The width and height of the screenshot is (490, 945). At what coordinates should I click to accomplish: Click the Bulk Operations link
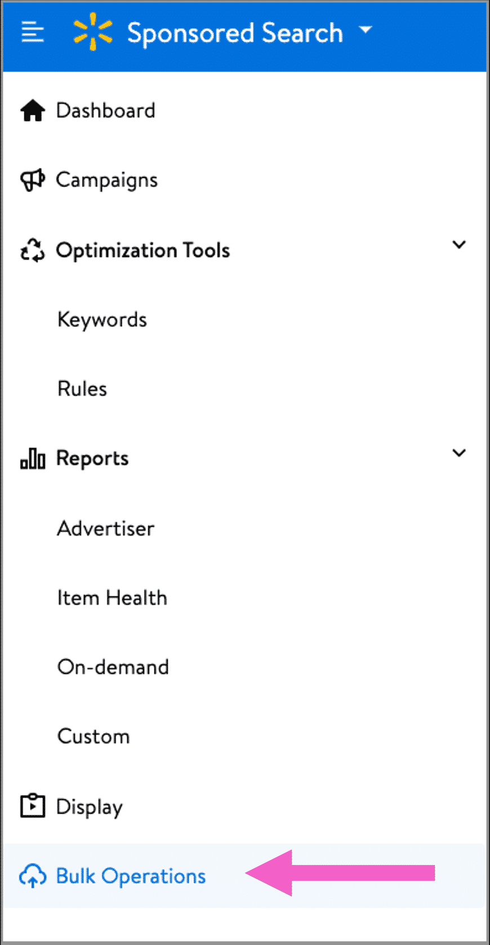(x=131, y=876)
